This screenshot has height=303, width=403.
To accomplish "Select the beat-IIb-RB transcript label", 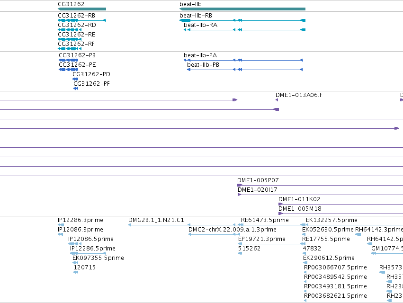I will tap(196, 16).
